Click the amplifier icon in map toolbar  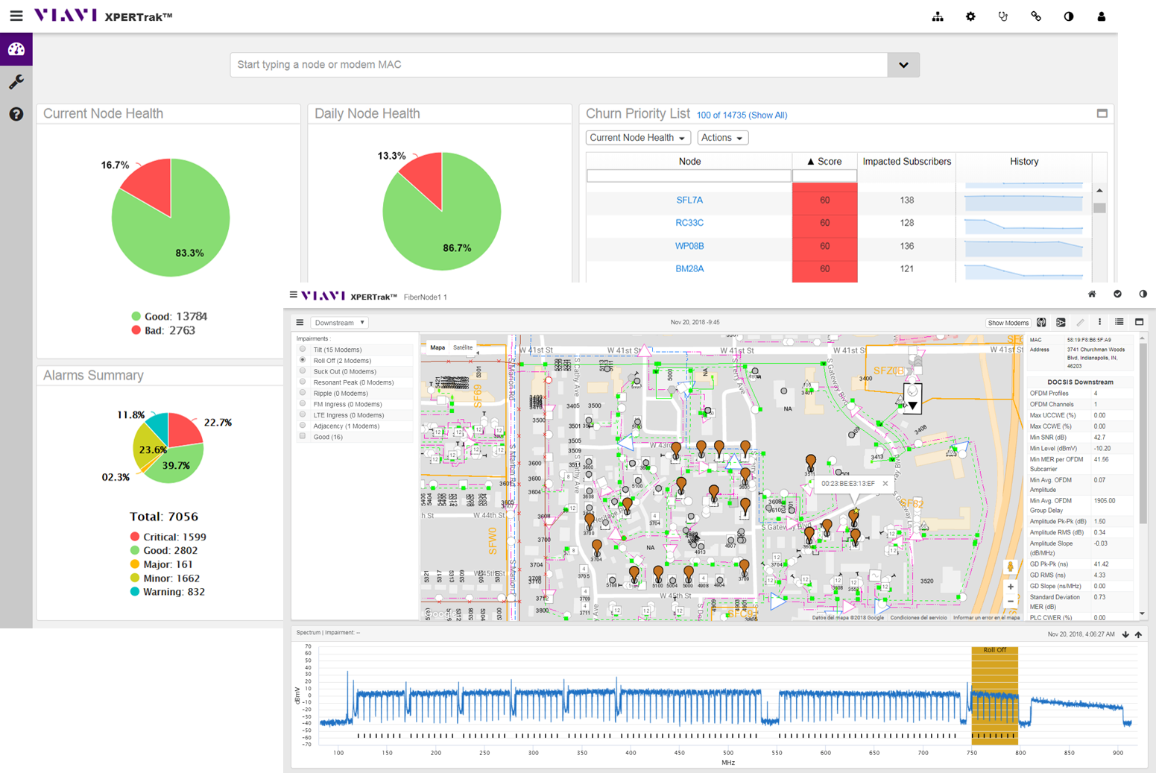(1061, 323)
